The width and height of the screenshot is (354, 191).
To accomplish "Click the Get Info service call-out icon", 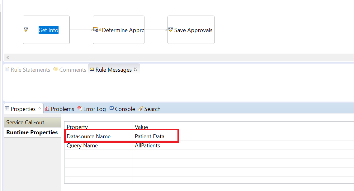I will [26, 29].
